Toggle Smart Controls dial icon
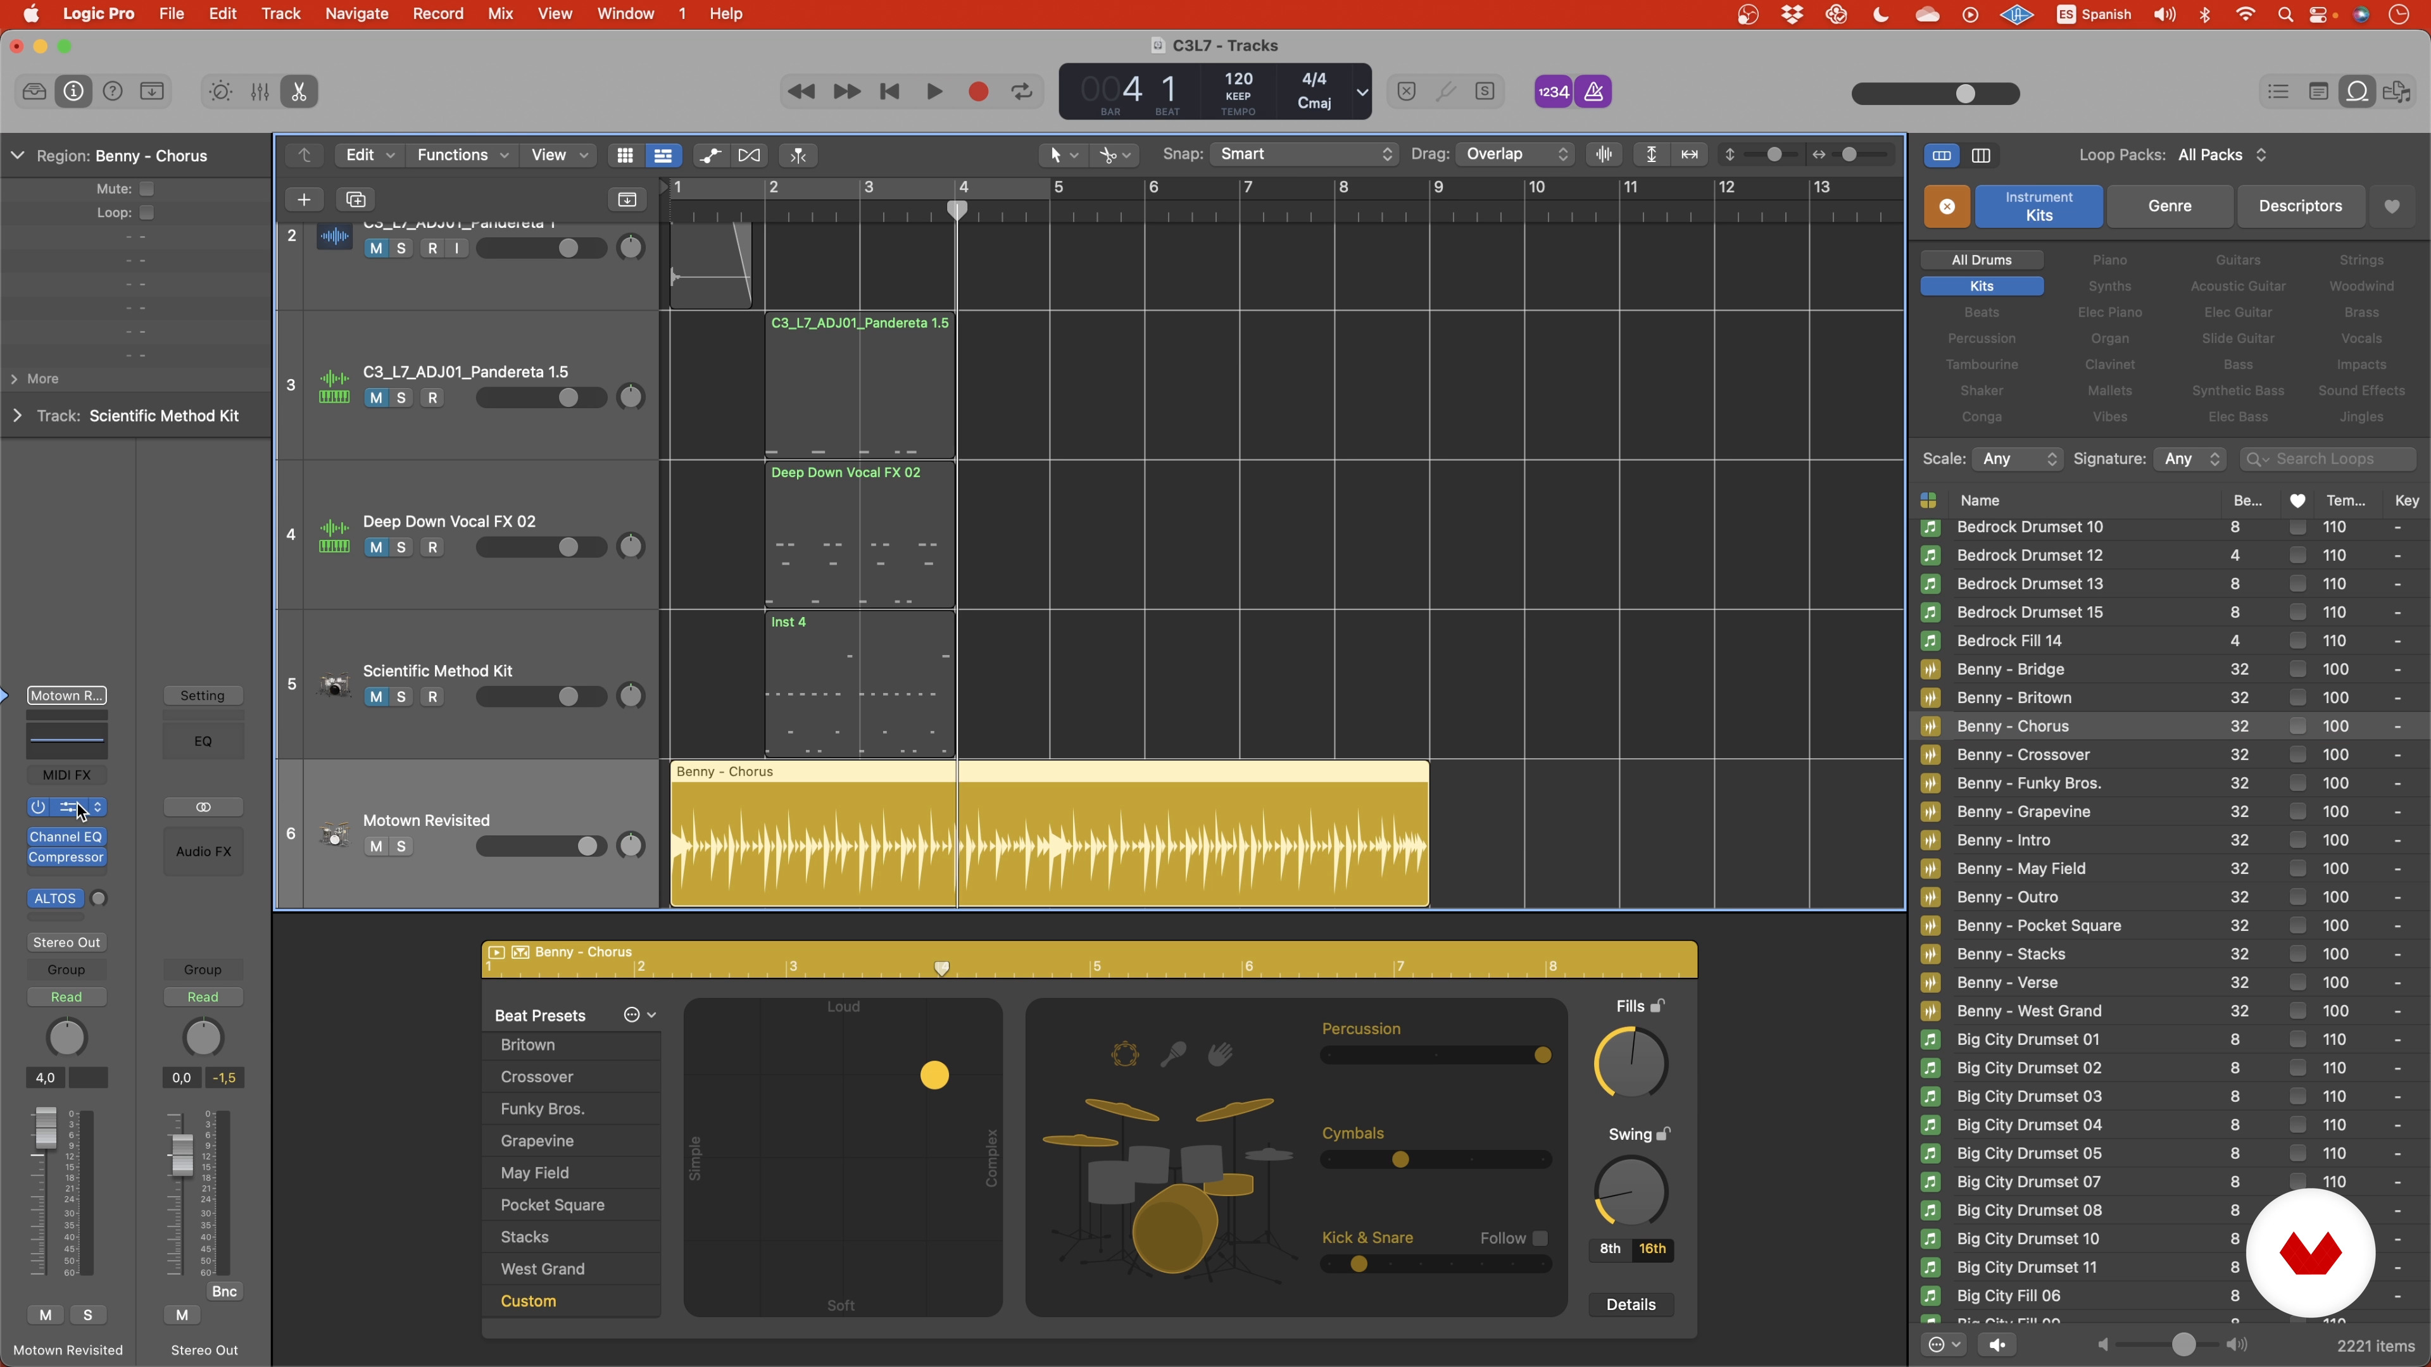The height and width of the screenshot is (1367, 2431). coord(220,92)
